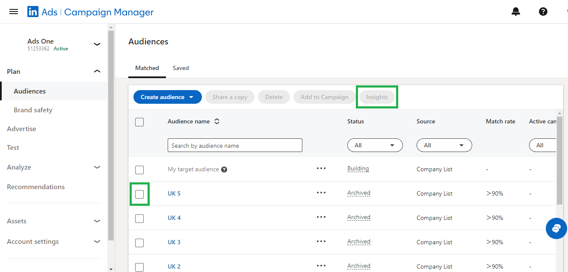Viewport: 568px width, 272px height.
Task: Select the UK 5 audience checkbox
Action: 139,194
